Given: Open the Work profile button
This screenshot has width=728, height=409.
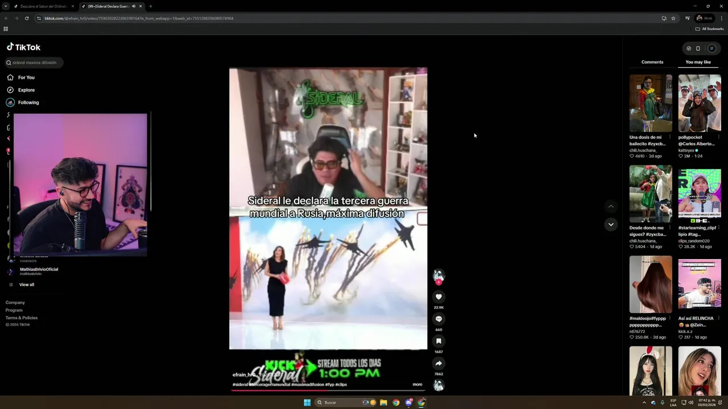Looking at the screenshot, I should (x=705, y=18).
